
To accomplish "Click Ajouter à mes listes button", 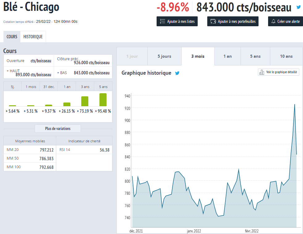I will coord(177,21).
